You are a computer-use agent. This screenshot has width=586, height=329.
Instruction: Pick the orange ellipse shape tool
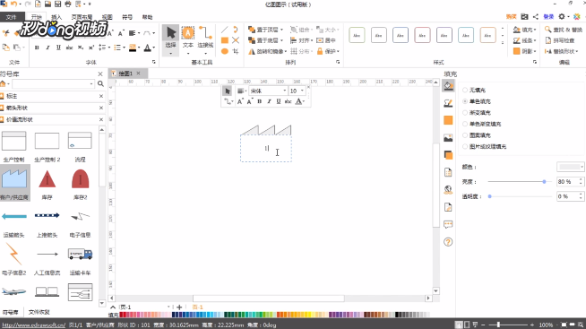coord(225,51)
